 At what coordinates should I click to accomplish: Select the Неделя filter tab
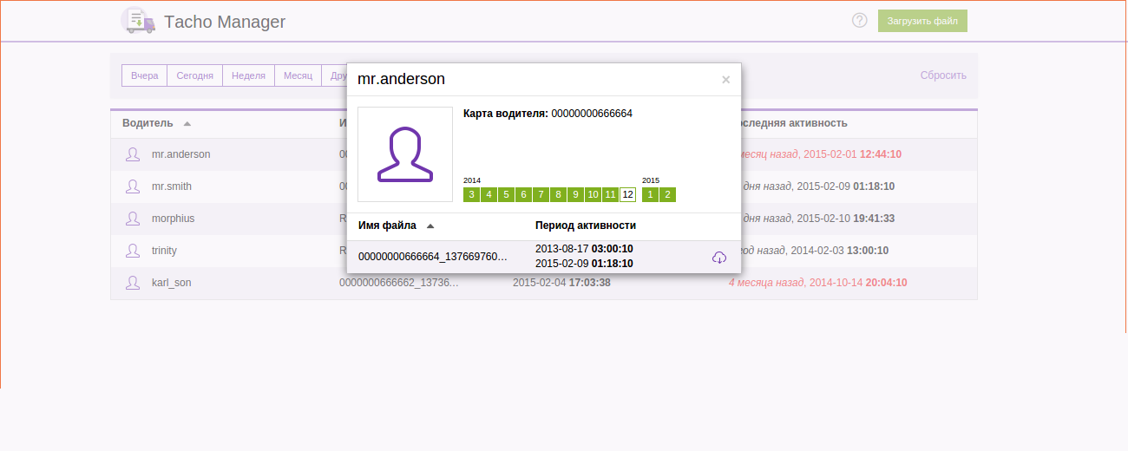click(248, 75)
